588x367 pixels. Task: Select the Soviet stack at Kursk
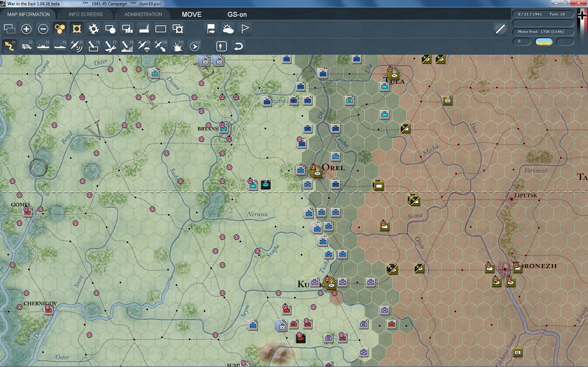[x=331, y=284]
